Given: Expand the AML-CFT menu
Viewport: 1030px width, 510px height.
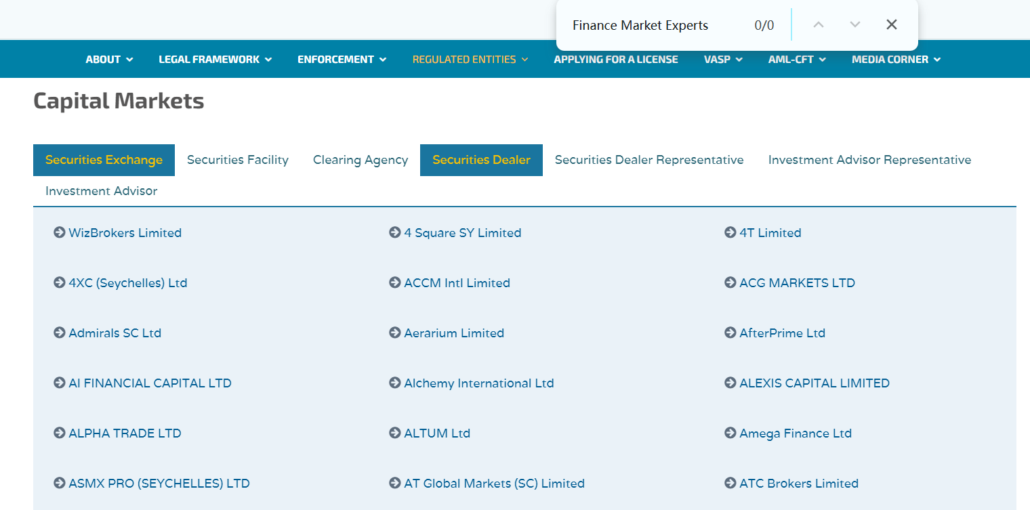Looking at the screenshot, I should tap(797, 60).
